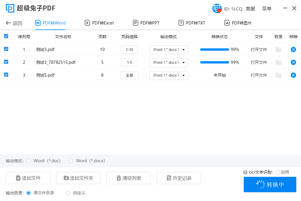Remove 测试3_78782515.pdf using blue X icon
Image resolution: width=301 pixels, height=201 pixels.
coord(293,62)
